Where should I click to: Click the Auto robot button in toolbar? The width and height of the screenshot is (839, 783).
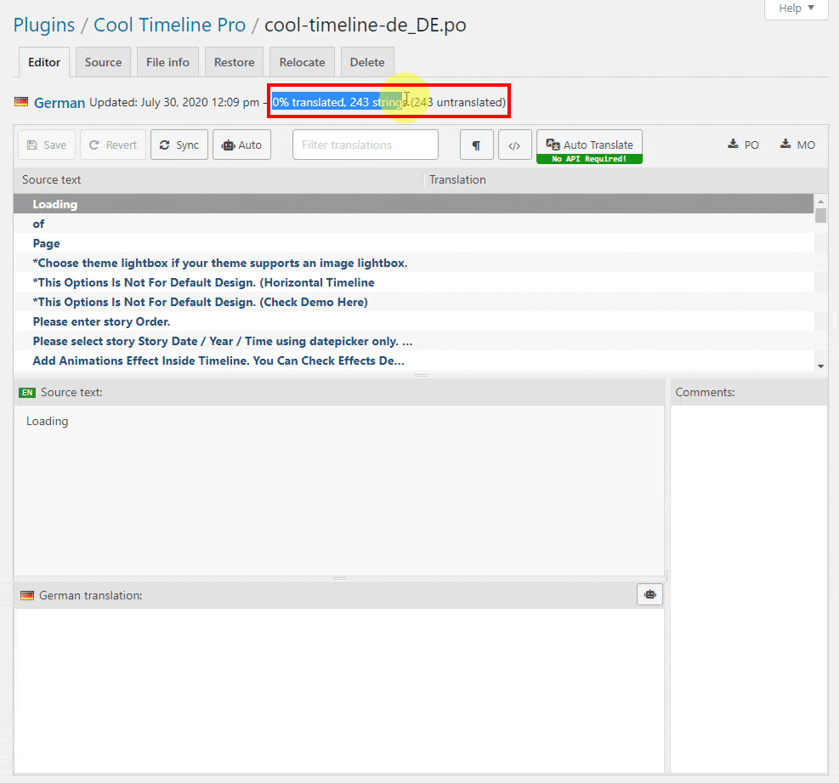242,145
